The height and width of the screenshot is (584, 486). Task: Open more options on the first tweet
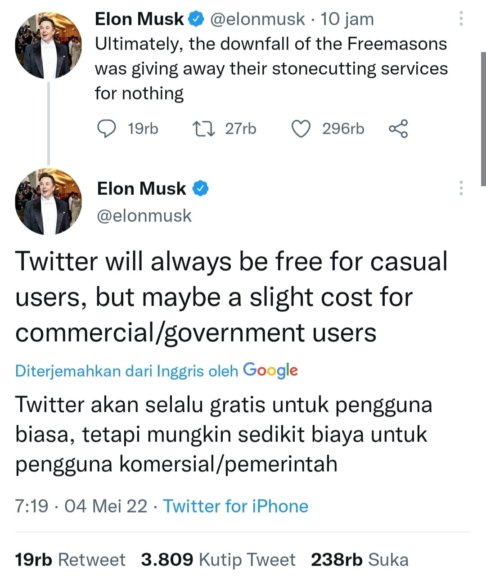(461, 18)
